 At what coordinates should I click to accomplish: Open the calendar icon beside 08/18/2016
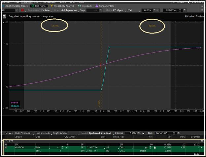pos(174,133)
